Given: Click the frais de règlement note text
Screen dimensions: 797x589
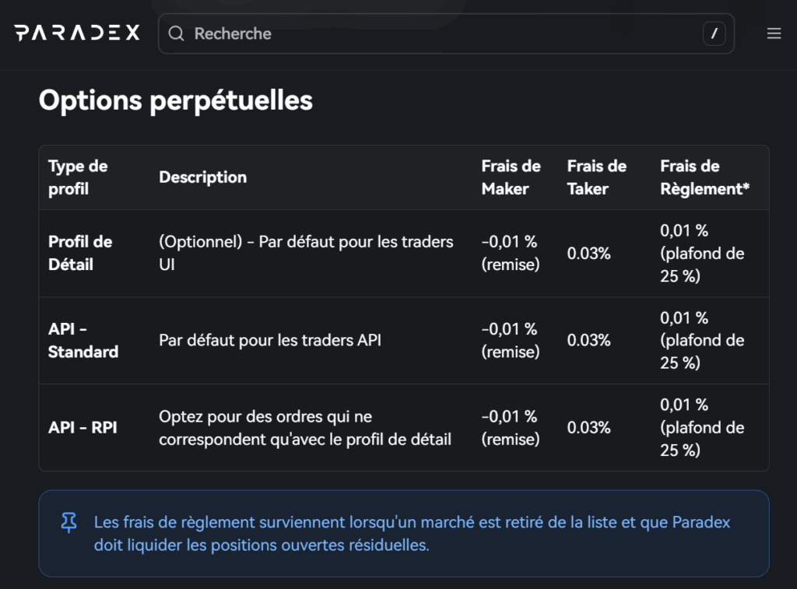Looking at the screenshot, I should [412, 534].
